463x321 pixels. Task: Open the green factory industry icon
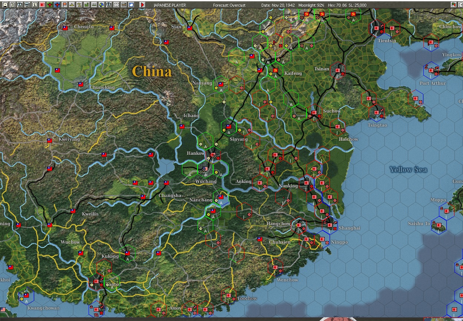tap(86, 5)
